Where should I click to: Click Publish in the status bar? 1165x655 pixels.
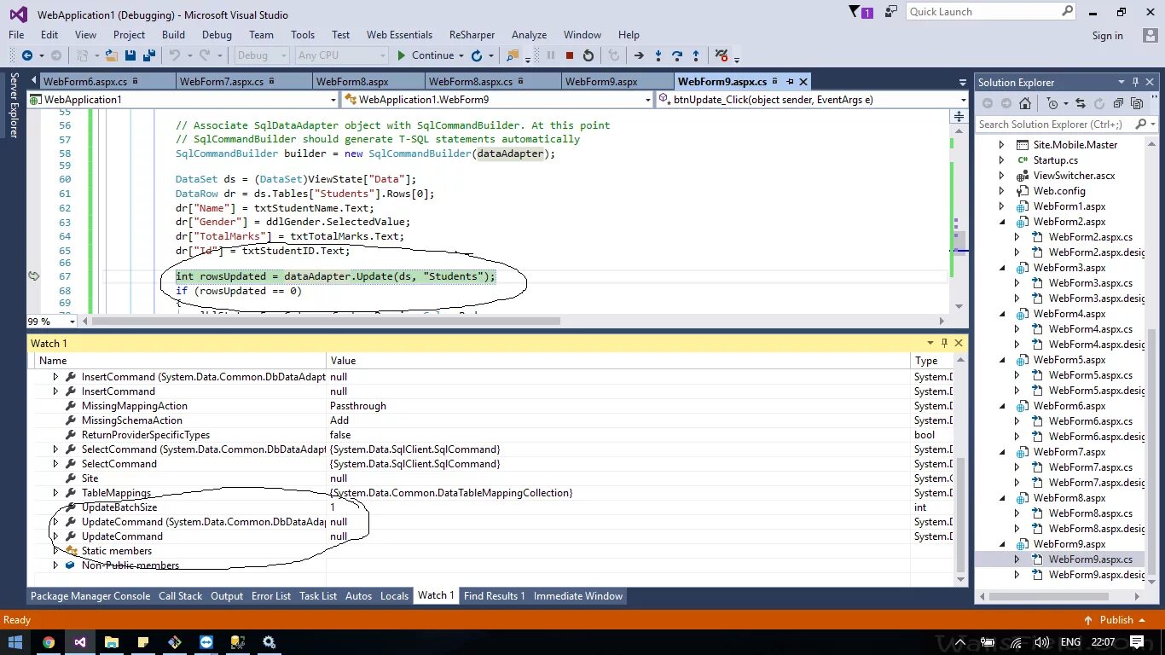point(1116,620)
